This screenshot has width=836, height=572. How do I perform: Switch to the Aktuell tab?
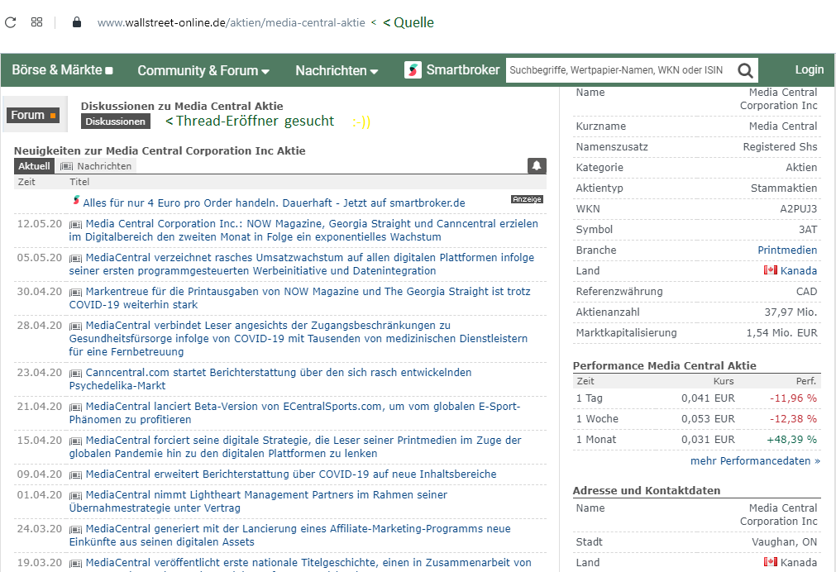point(34,166)
